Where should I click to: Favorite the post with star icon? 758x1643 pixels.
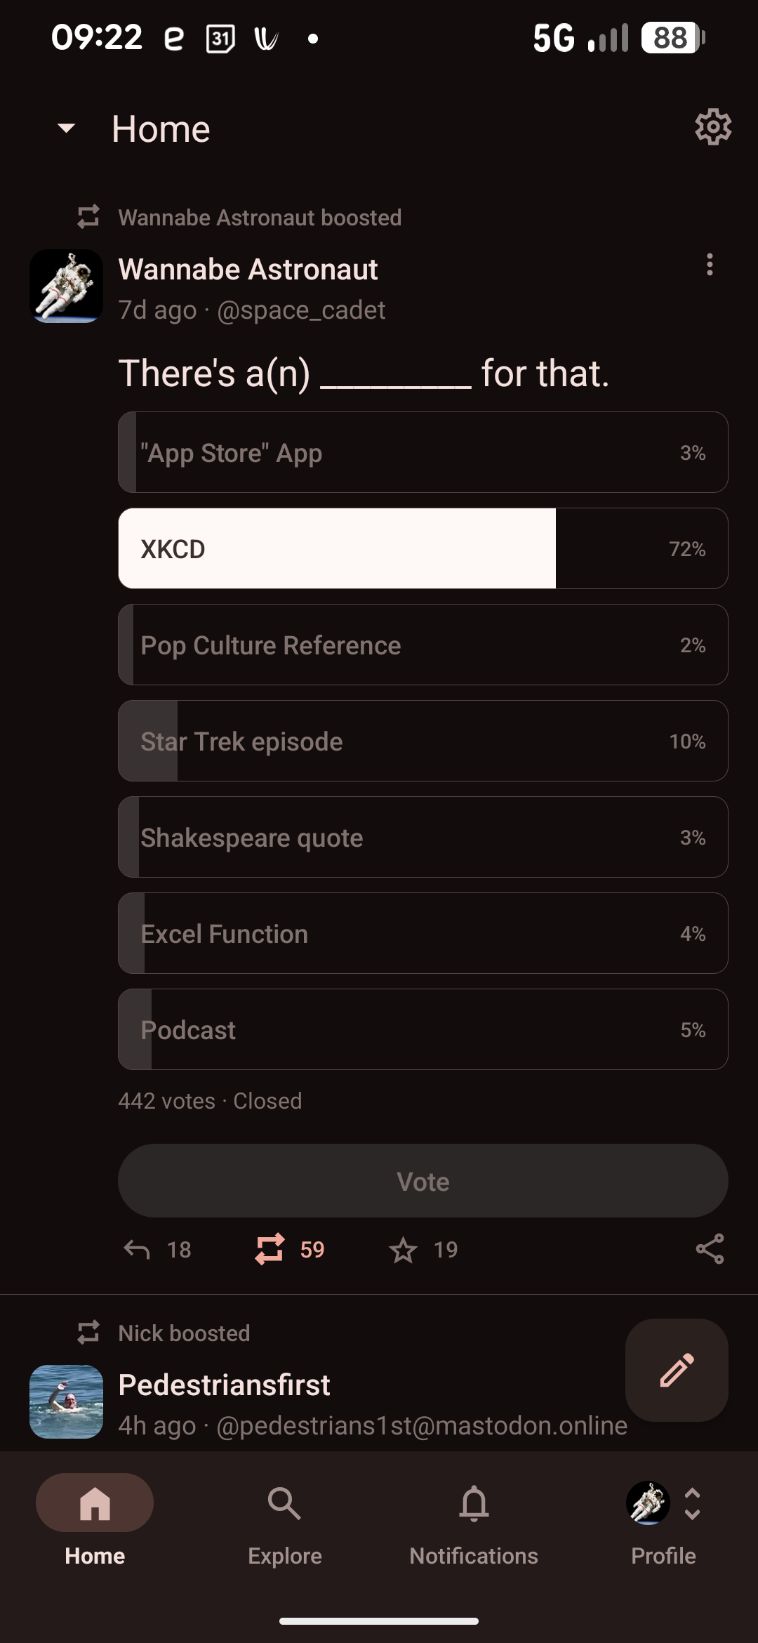pyautogui.click(x=403, y=1250)
